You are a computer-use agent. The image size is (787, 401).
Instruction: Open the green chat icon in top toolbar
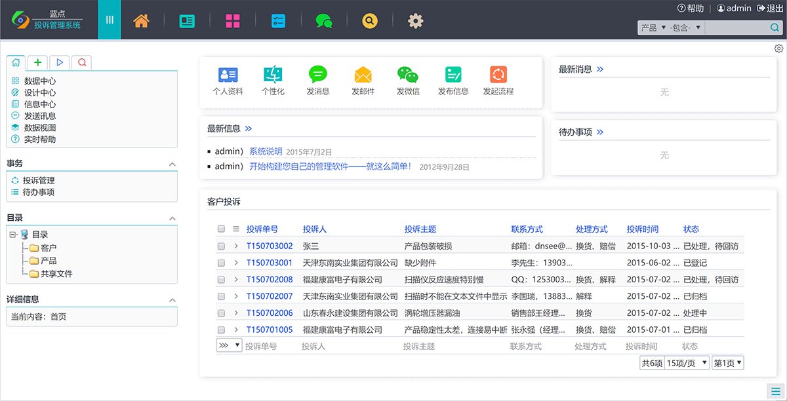[324, 20]
